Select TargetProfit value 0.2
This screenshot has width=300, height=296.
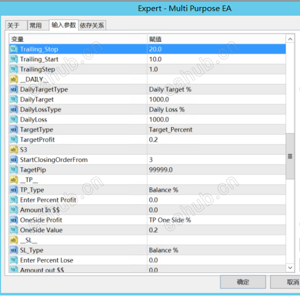[217, 140]
